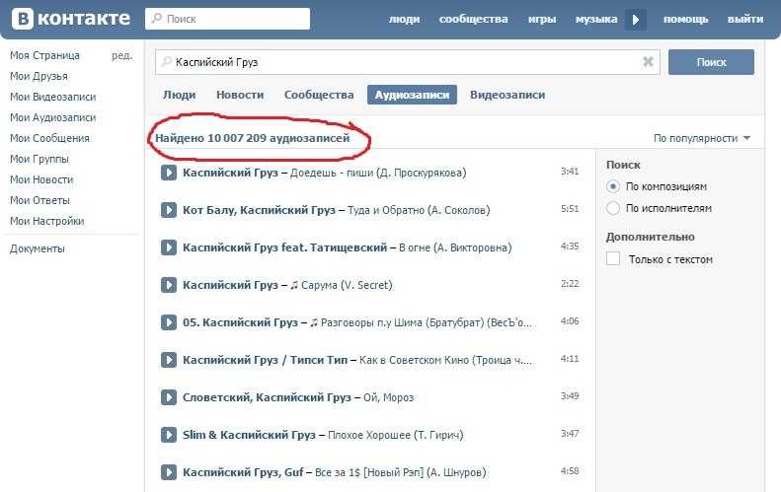This screenshot has width=781, height=492.
Task: Open "помощь" in the top navigation
Action: pos(685,19)
